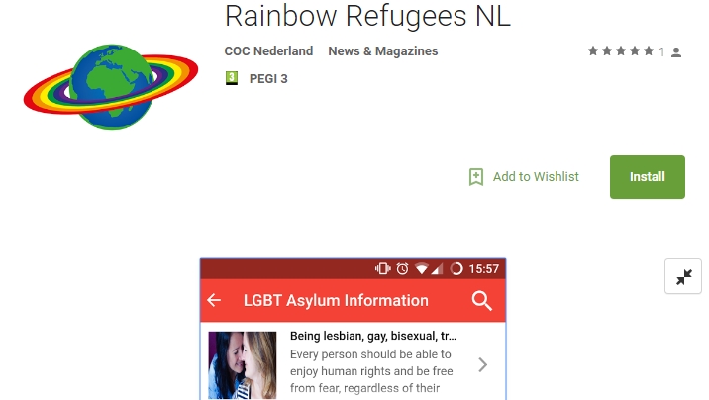
Task: Expand the article with the right chevron
Action: 483,364
